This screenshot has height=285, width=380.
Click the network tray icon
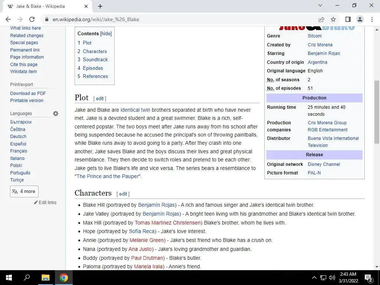(x=323, y=278)
